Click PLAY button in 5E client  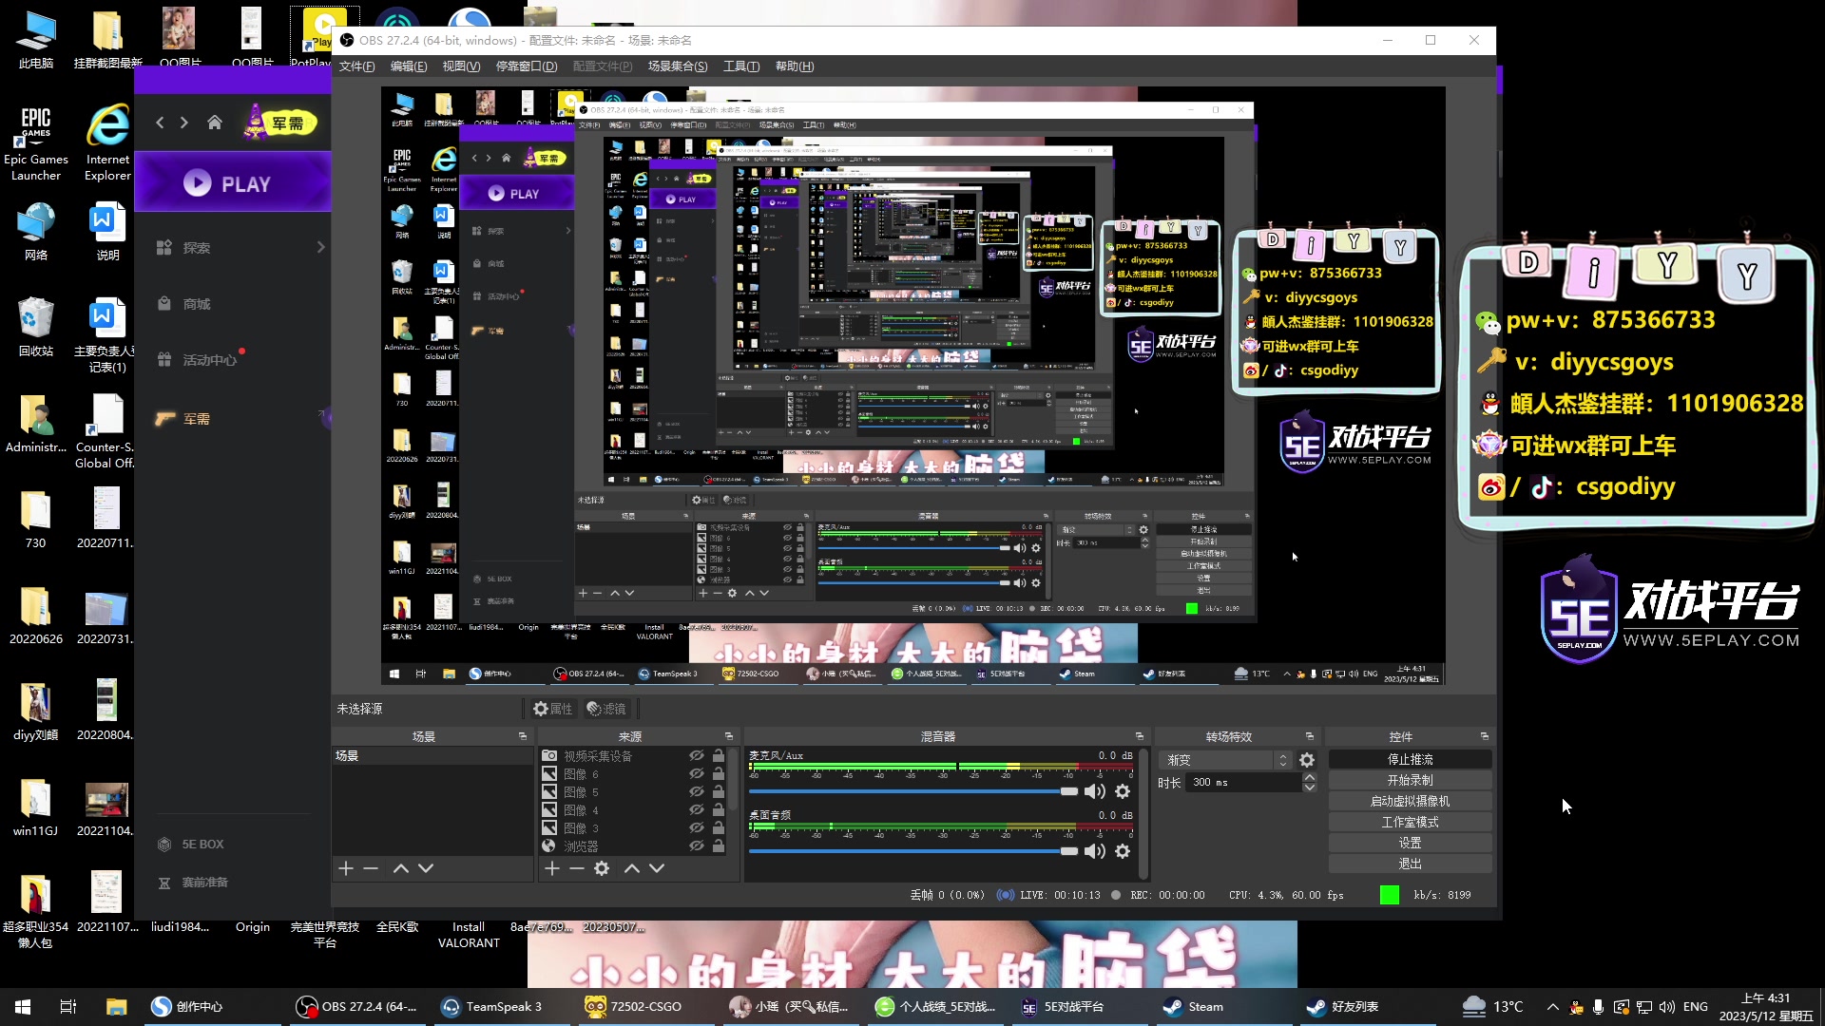tap(233, 183)
